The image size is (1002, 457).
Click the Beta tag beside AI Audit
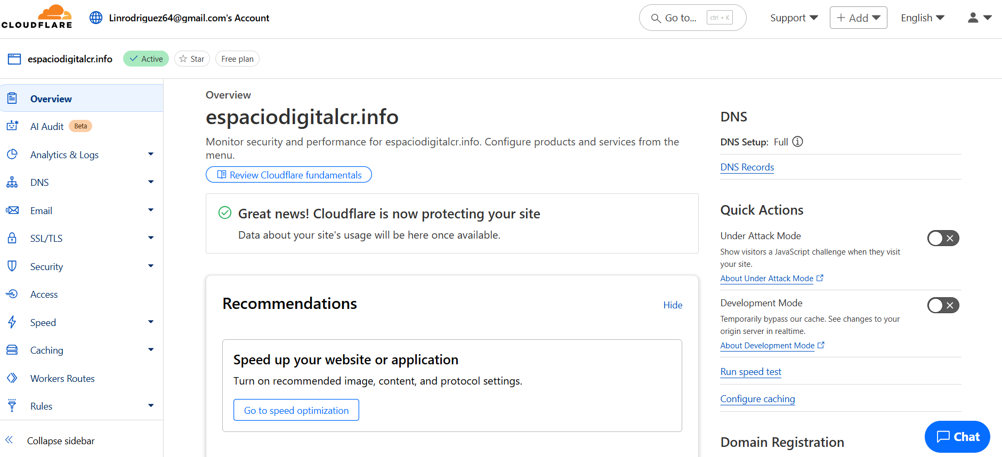[80, 126]
